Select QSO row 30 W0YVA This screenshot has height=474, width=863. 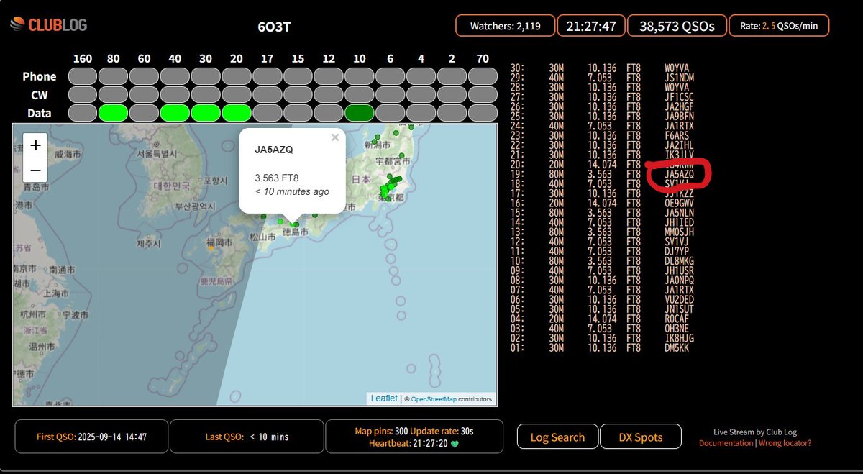pos(603,68)
